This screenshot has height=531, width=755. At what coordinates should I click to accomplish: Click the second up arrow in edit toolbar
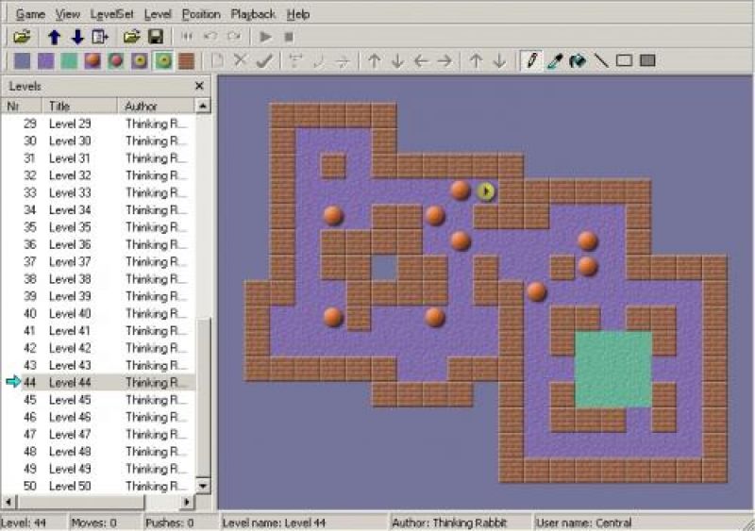476,61
